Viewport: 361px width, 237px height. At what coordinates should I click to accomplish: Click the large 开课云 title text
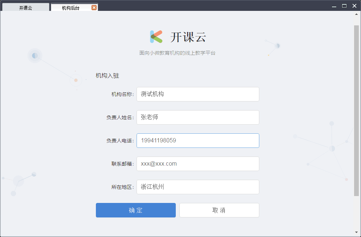point(188,37)
